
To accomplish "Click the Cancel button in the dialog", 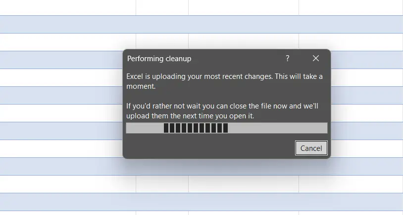I will coord(311,148).
